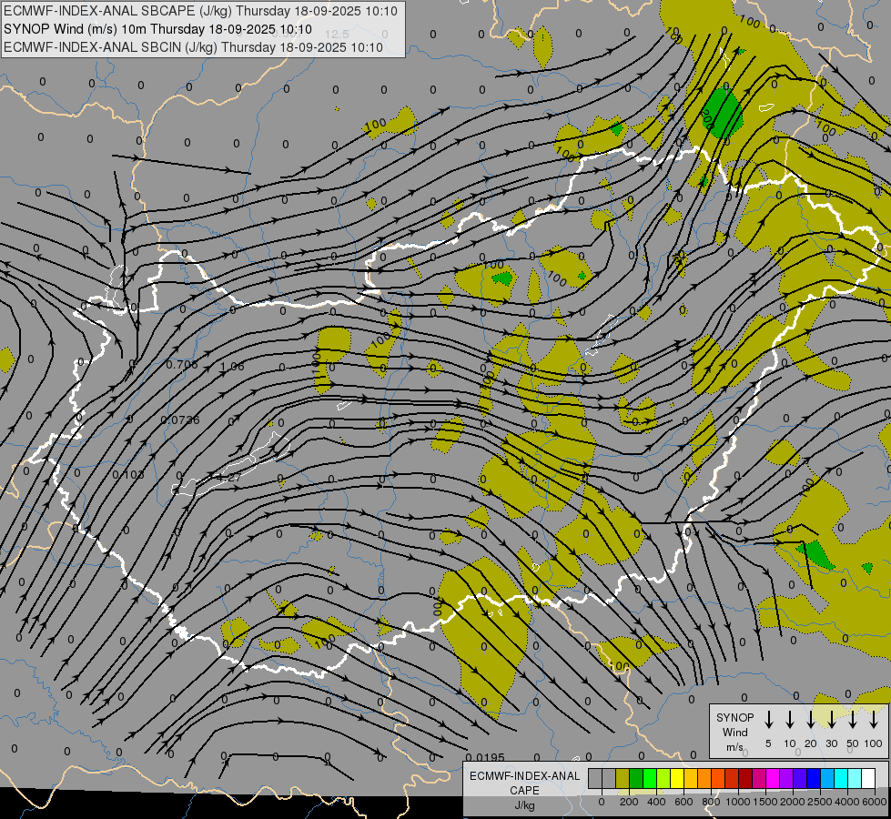Click the 30 m/s wind arrow in SYNOP legend

coord(831,719)
